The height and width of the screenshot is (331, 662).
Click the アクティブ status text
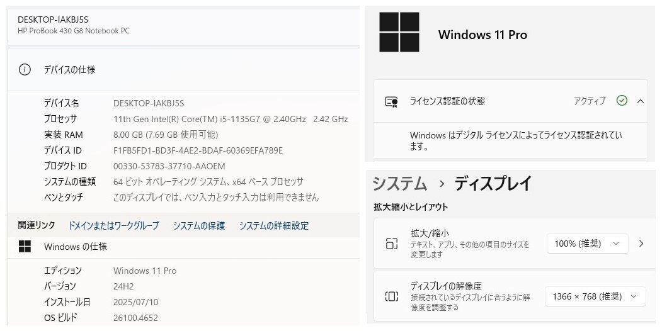[x=590, y=101]
